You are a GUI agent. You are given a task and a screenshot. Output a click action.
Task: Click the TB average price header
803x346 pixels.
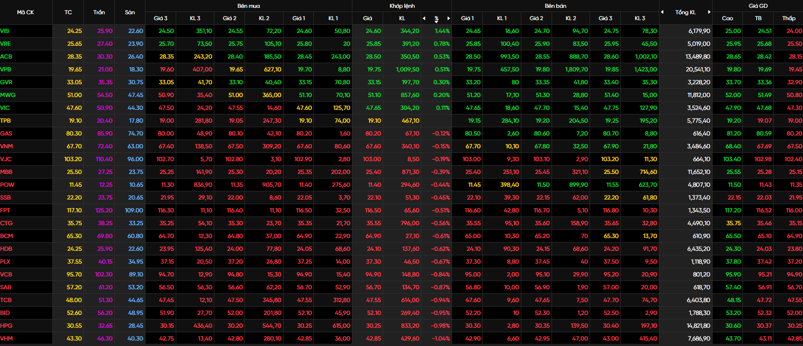758,18
